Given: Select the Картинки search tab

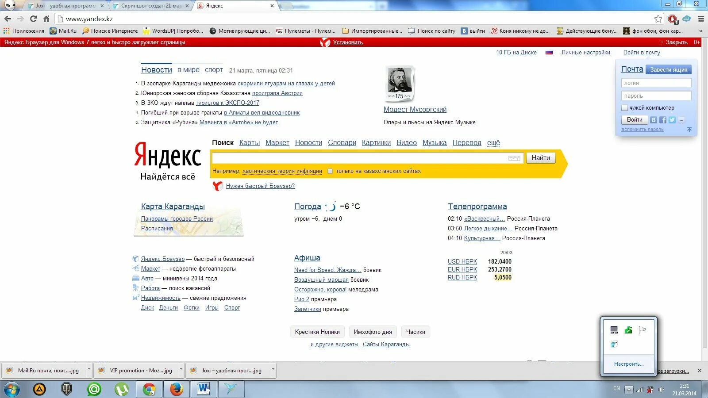Looking at the screenshot, I should pyautogui.click(x=376, y=143).
